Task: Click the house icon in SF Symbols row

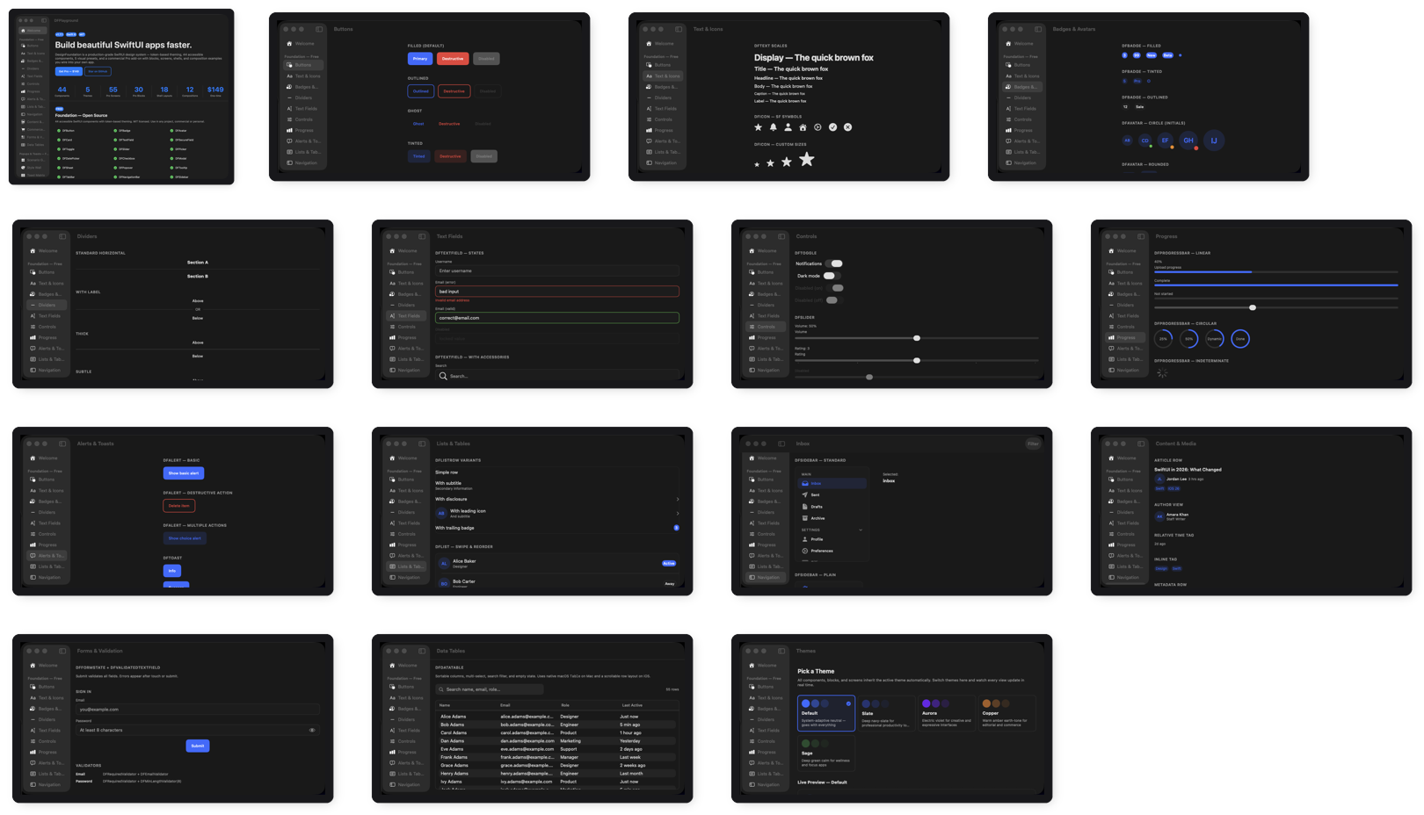Action: [x=803, y=127]
